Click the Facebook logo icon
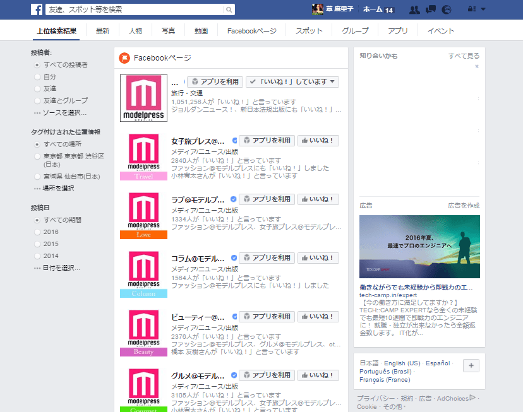523x412 pixels. coord(37,9)
